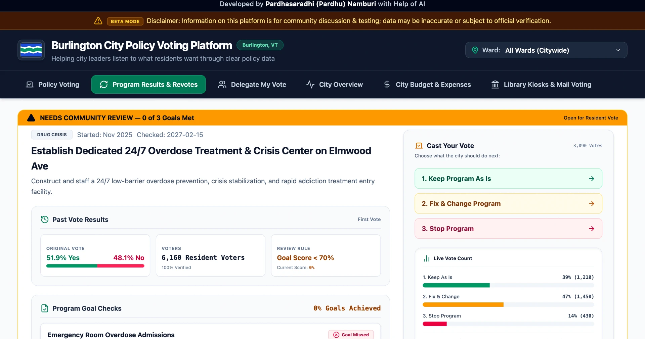645x339 pixels.
Task: Click the arrow on Stop Program option
Action: pyautogui.click(x=592, y=229)
